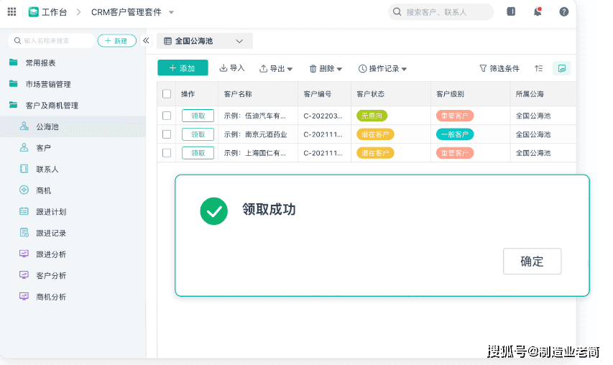613x365 pixels.
Task: Click the notification bell icon
Action: 538,11
